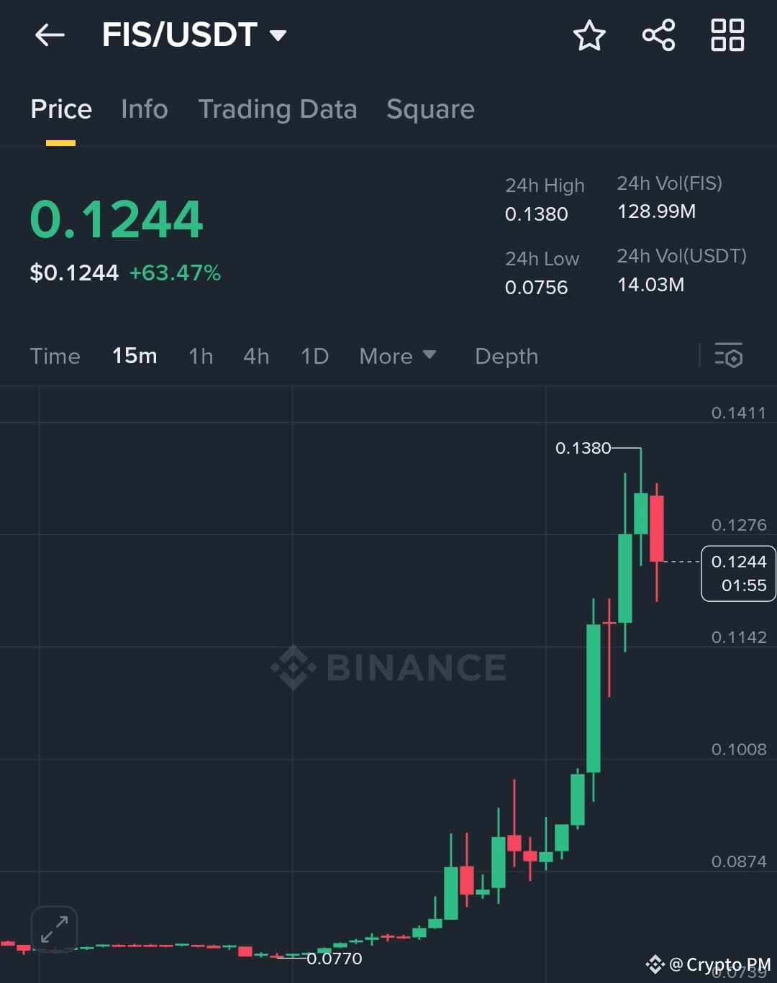The height and width of the screenshot is (983, 777).
Task: Click the Crypto PM badge icon
Action: coord(655,964)
